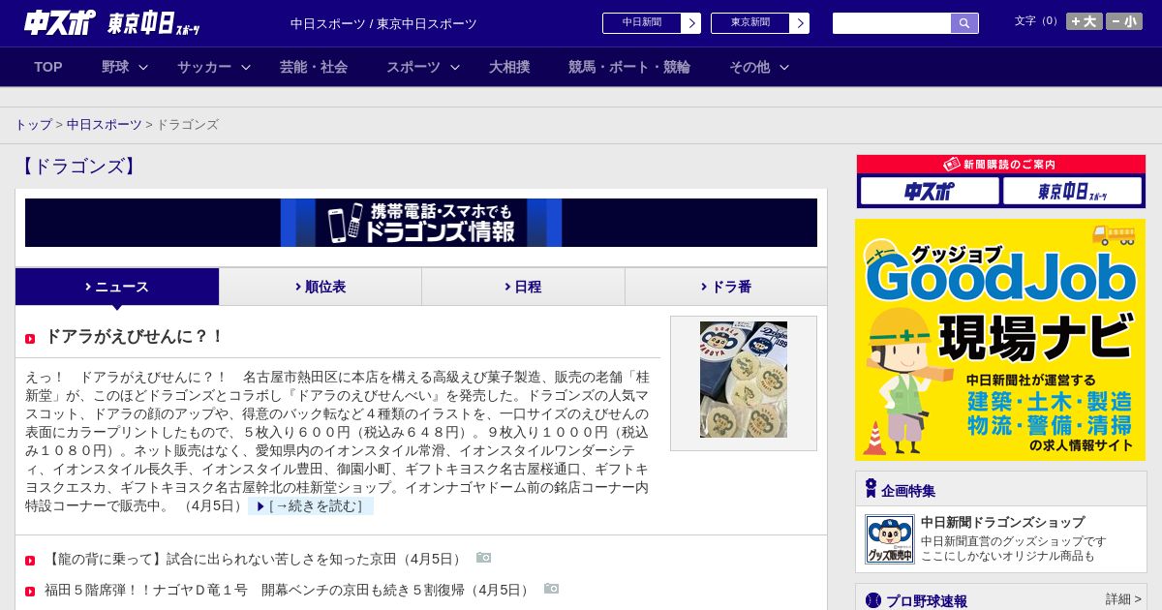This screenshot has width=1162, height=610.
Task: Click the 中スポ logo in header
Action: pos(60,22)
